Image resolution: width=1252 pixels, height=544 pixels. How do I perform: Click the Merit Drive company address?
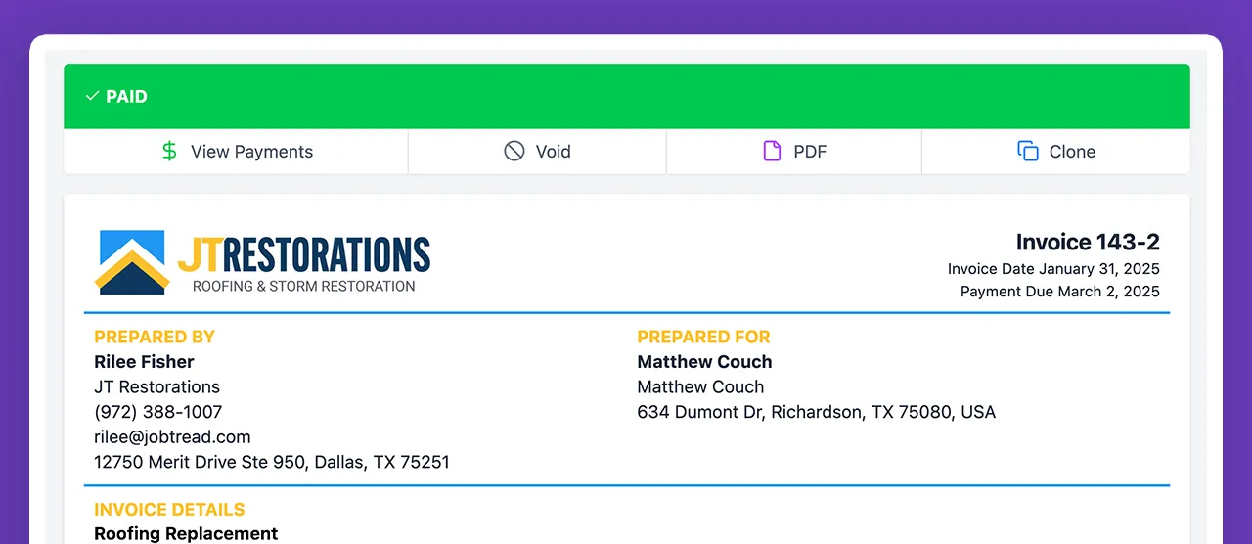coord(272,462)
